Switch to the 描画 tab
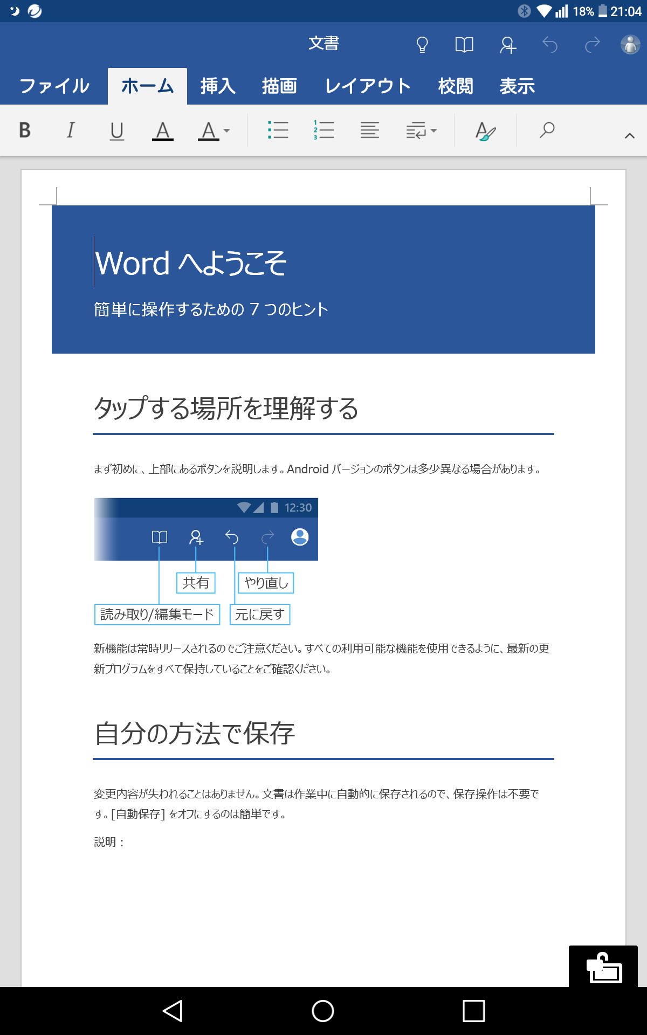The image size is (647, 1035). tap(279, 86)
